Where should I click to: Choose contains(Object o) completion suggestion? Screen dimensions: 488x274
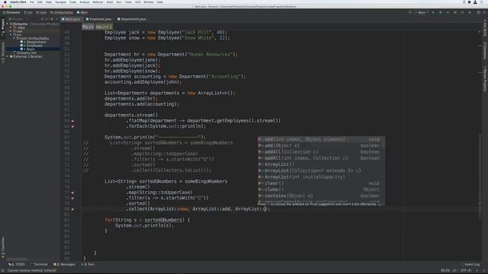pyautogui.click(x=321, y=196)
